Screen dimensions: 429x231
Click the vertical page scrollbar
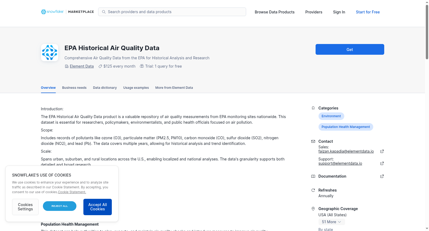[x=427, y=32]
